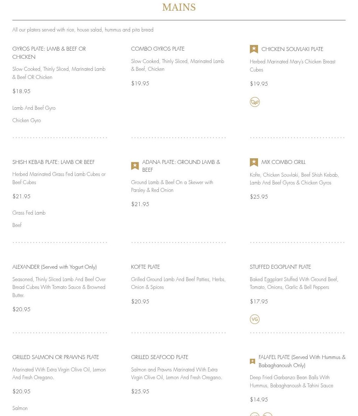Open the Kofte Plate item
Viewport: 358px width, 416px height.
coord(145,267)
